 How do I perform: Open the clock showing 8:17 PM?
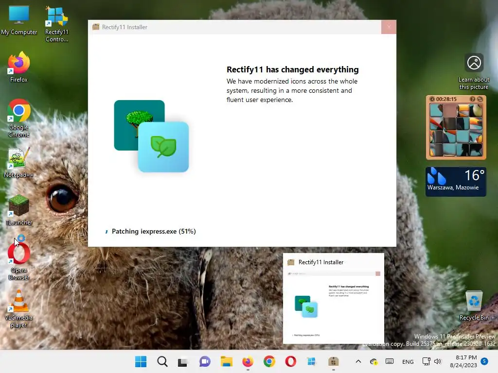[463, 361]
